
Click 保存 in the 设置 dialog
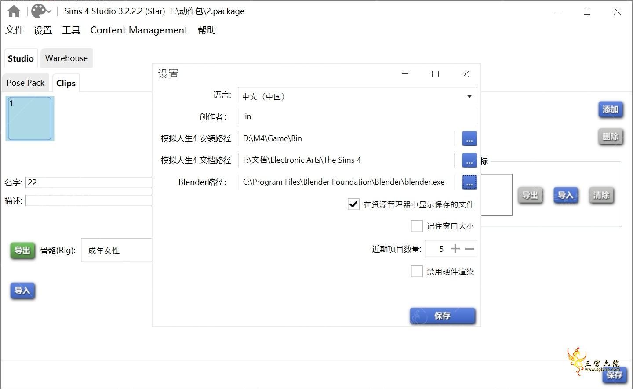[x=443, y=316]
